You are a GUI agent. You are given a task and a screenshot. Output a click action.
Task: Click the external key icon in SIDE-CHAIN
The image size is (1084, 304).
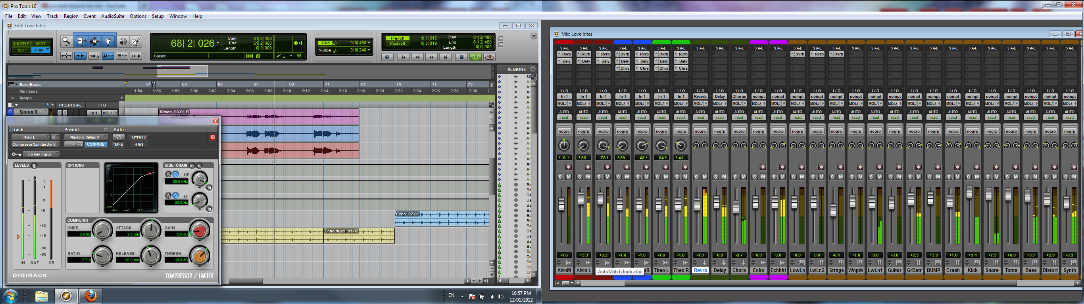click(x=192, y=165)
